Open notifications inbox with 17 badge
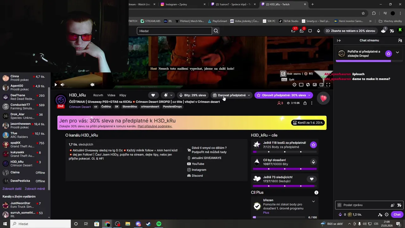405x228 pixels. 294,31
